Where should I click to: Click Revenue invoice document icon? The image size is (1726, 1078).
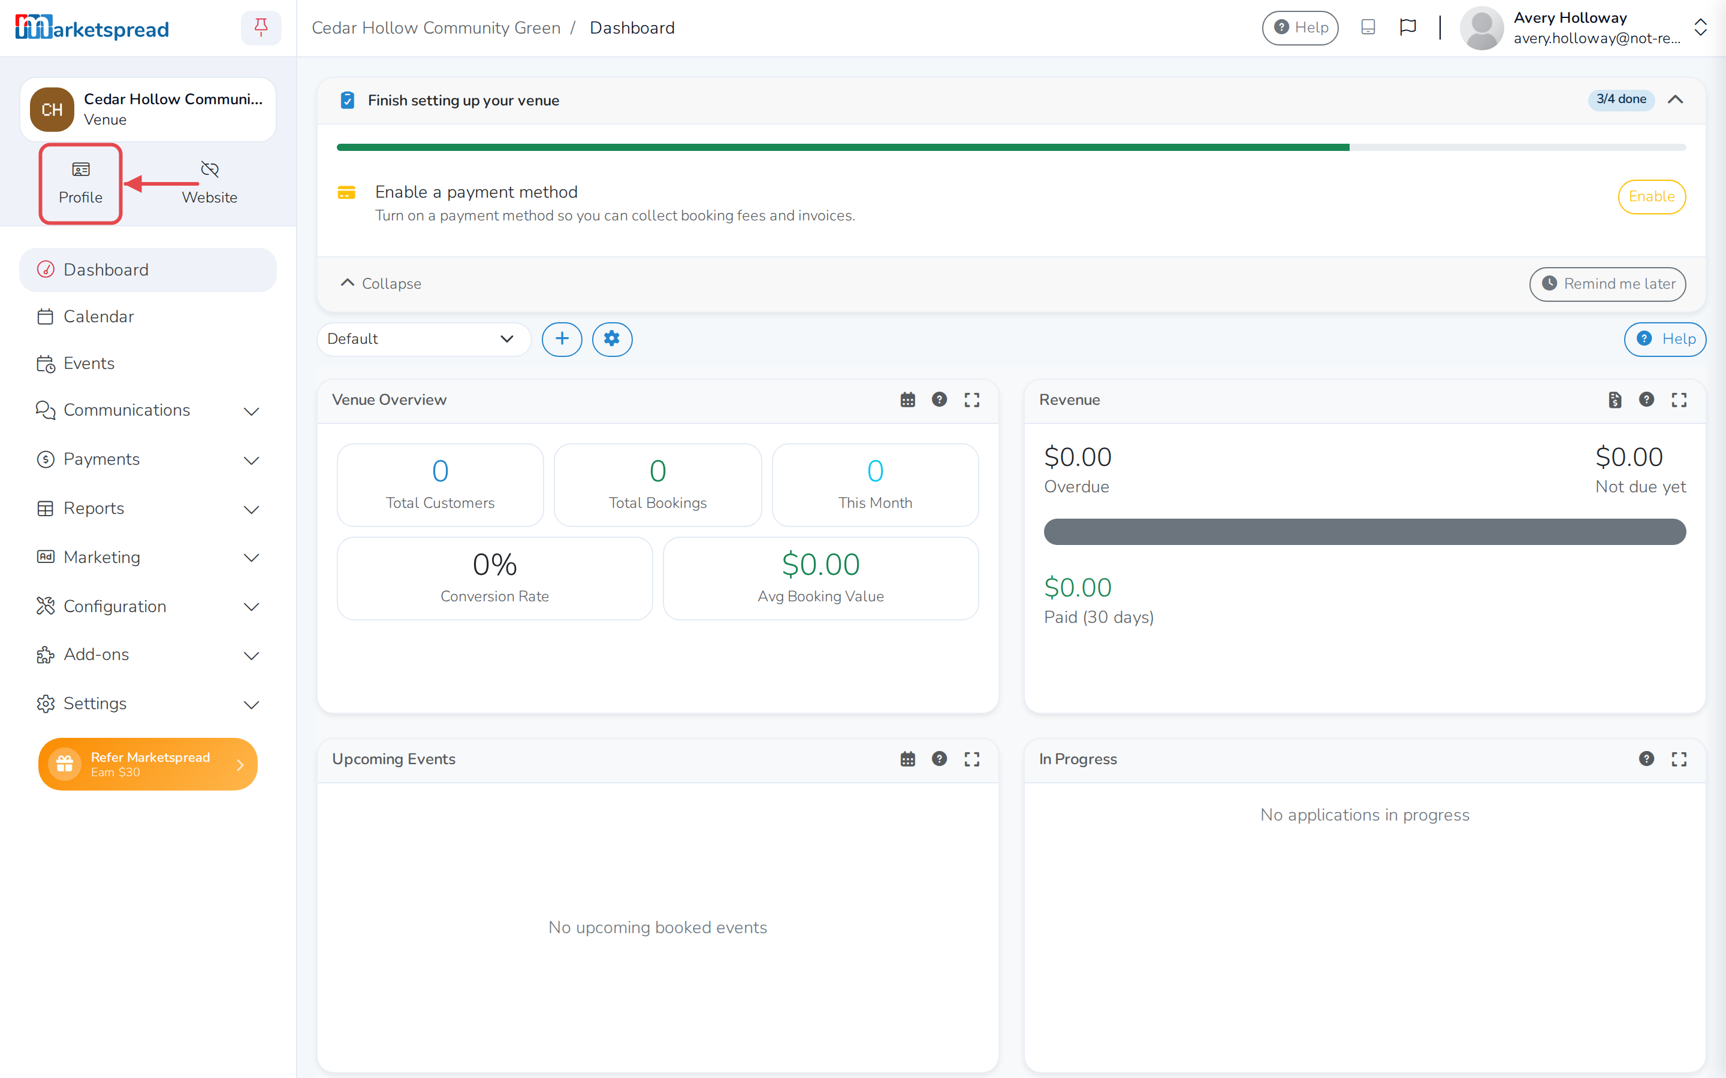(1615, 400)
